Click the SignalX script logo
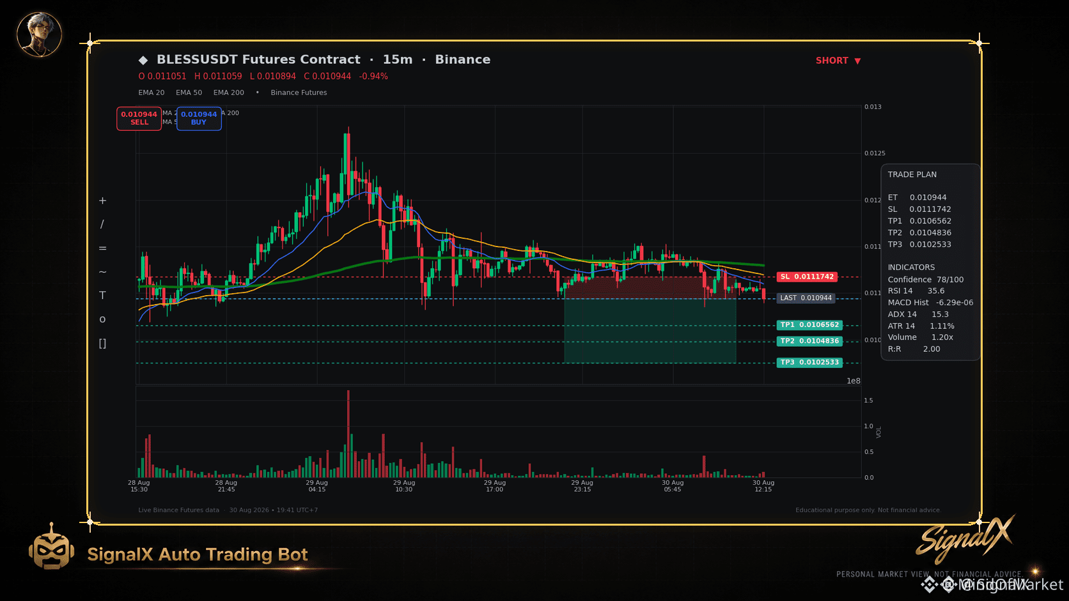This screenshot has width=1069, height=601. click(x=965, y=538)
